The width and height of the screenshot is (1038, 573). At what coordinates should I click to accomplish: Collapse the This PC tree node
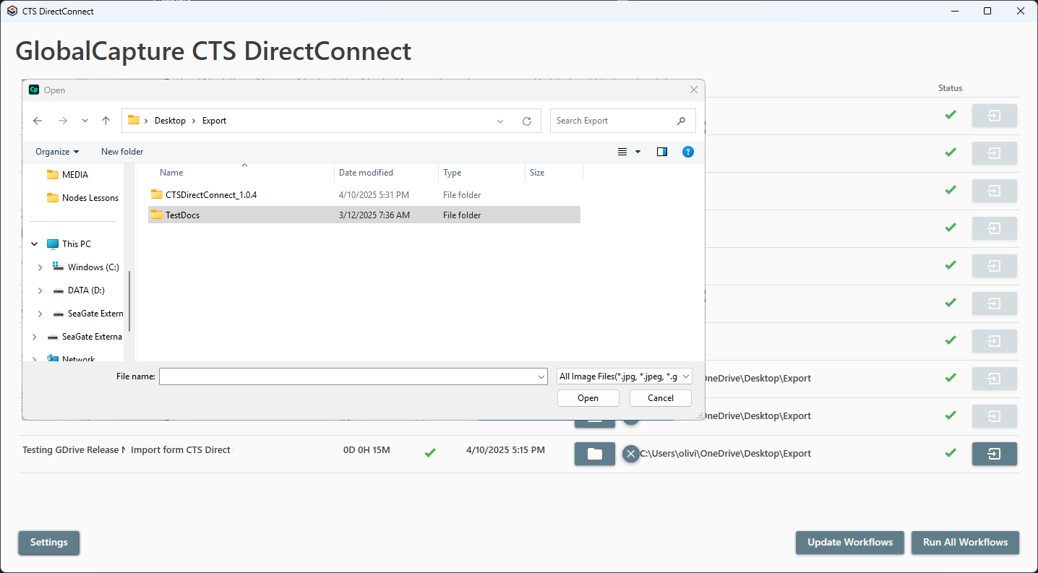[35, 244]
